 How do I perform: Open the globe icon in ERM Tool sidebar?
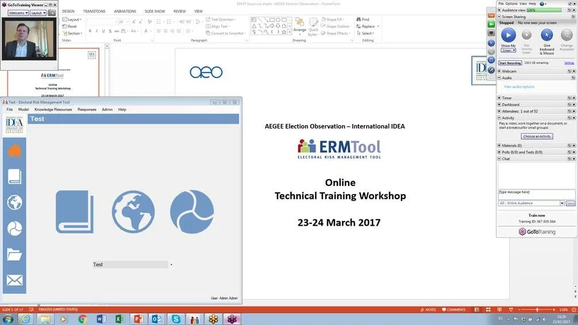click(14, 202)
